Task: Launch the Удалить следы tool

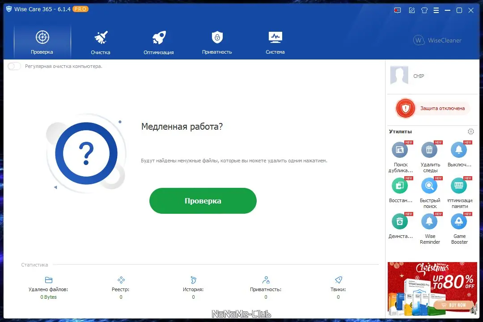Action: (x=429, y=150)
